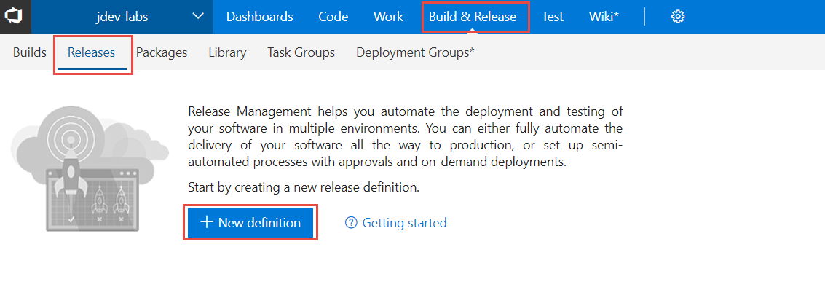Open the Dashboards hub
Image resolution: width=825 pixels, height=298 pixels.
click(259, 16)
